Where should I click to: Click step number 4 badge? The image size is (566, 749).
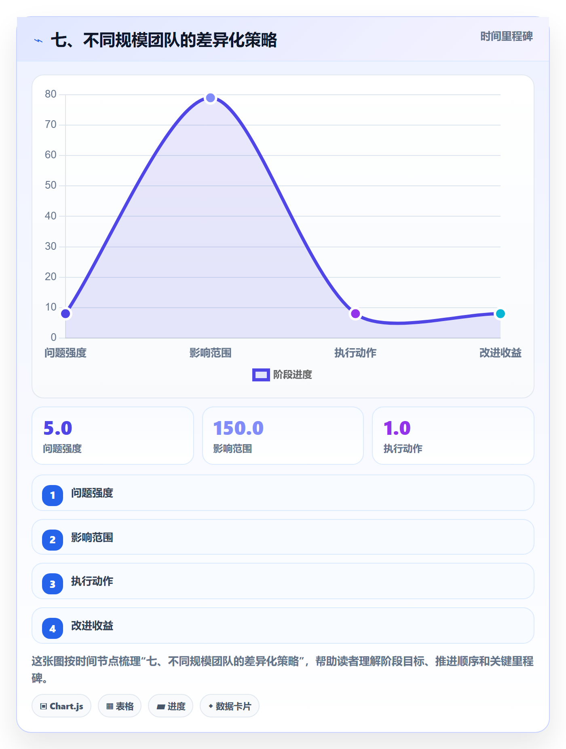(53, 629)
